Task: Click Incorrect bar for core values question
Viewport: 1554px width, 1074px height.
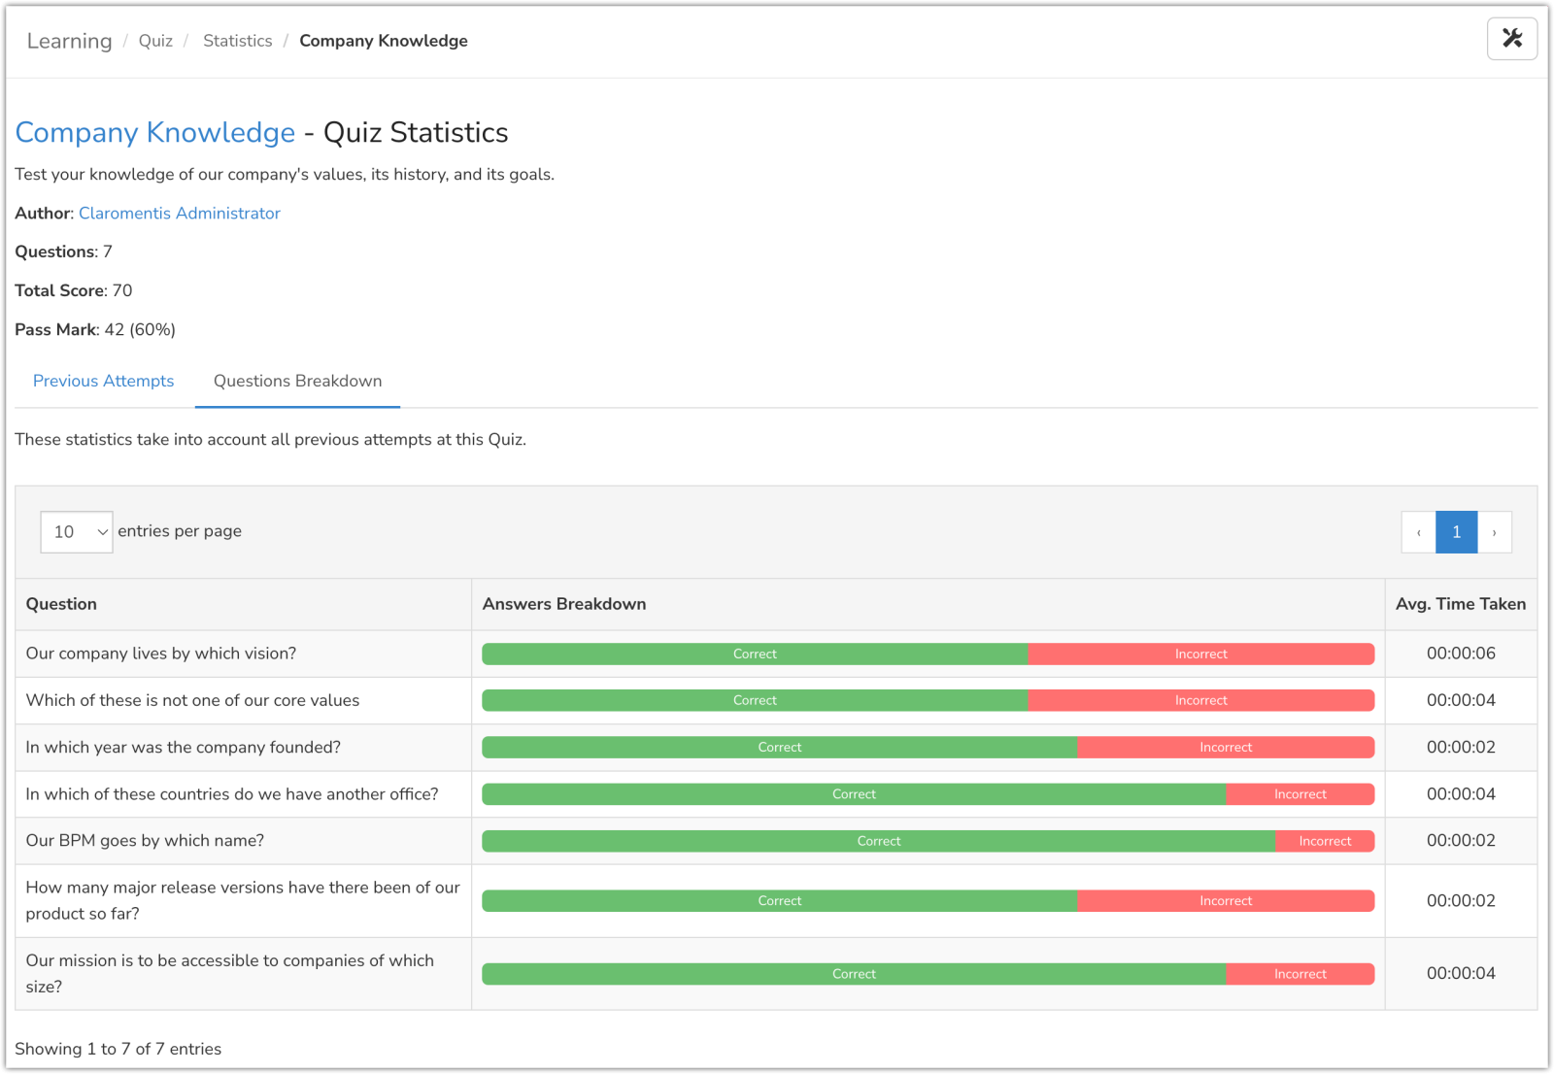Action: (x=1200, y=701)
